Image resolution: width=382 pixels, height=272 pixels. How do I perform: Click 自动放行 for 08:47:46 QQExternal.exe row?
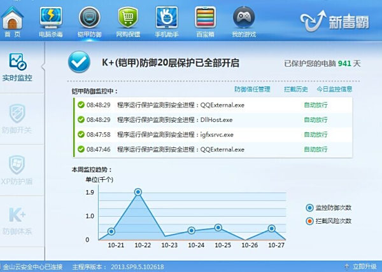pyautogui.click(x=316, y=149)
